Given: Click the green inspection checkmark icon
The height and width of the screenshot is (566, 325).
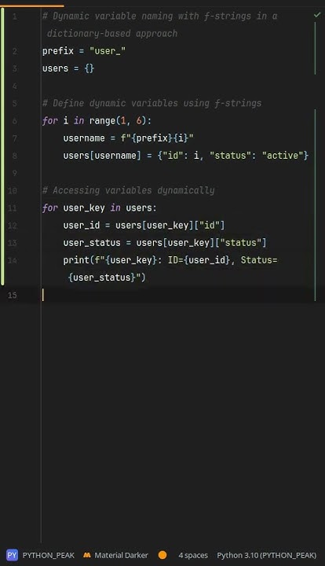Looking at the screenshot, I should (x=317, y=15).
